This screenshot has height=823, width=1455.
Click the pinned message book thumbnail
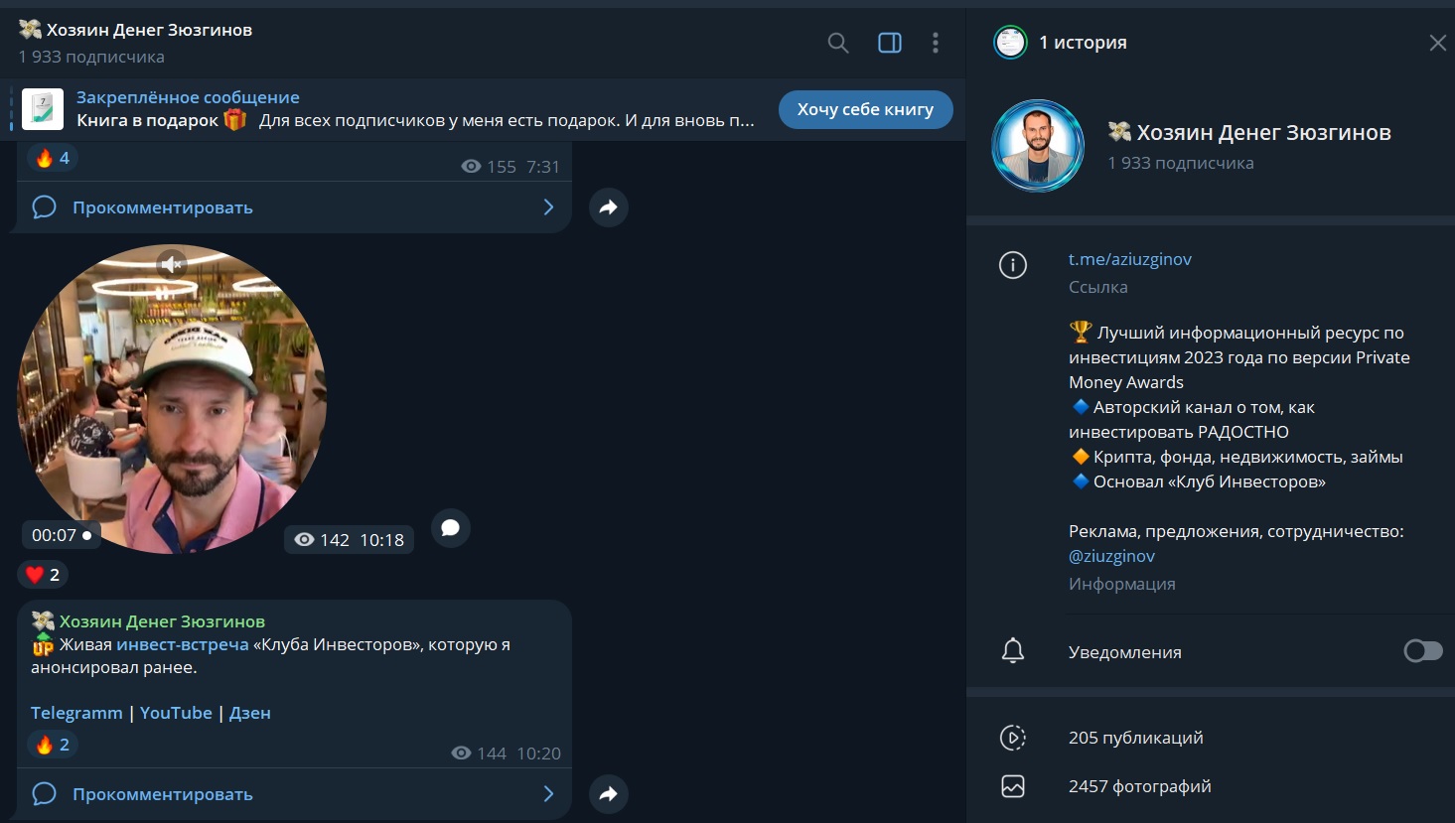(x=43, y=109)
